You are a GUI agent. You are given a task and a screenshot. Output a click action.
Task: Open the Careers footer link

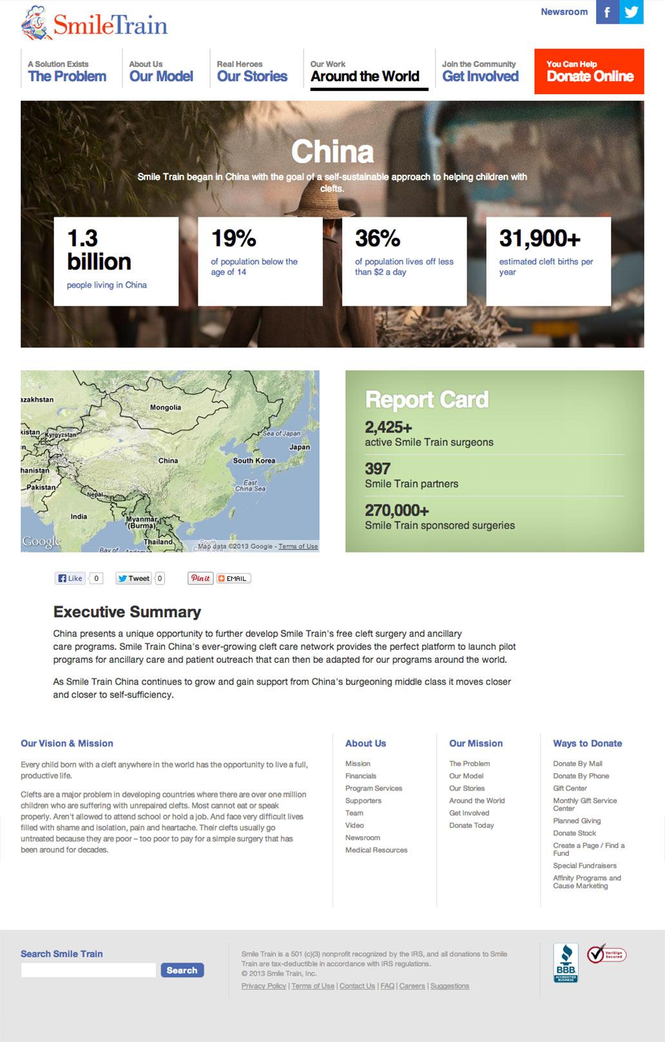point(412,986)
